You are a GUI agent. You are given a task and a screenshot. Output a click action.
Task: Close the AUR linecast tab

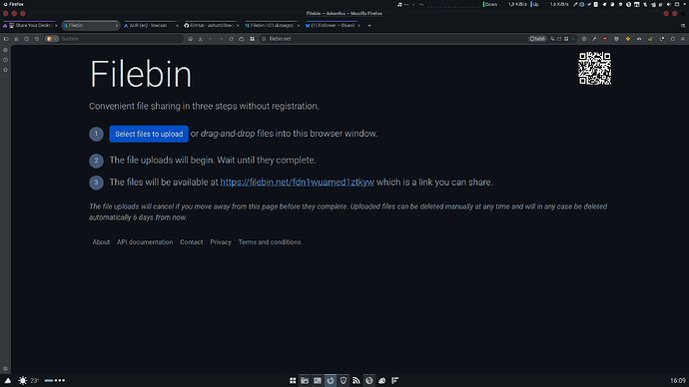point(177,26)
